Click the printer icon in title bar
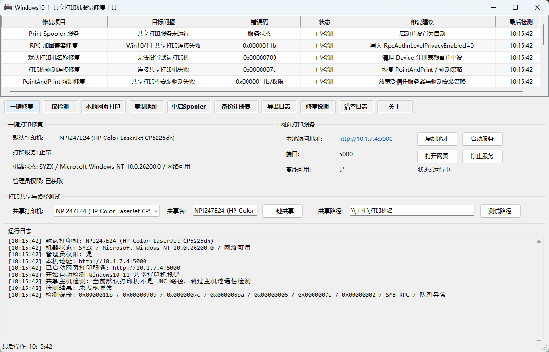The width and height of the screenshot is (549, 352). 8,7
